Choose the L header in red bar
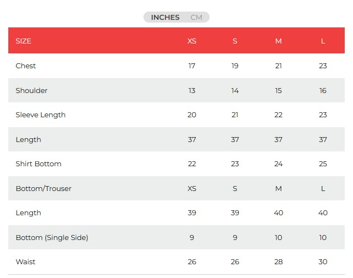 pos(323,41)
